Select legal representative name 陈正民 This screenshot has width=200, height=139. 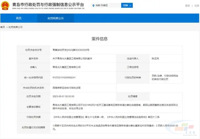pyautogui.click(x=155, y=58)
